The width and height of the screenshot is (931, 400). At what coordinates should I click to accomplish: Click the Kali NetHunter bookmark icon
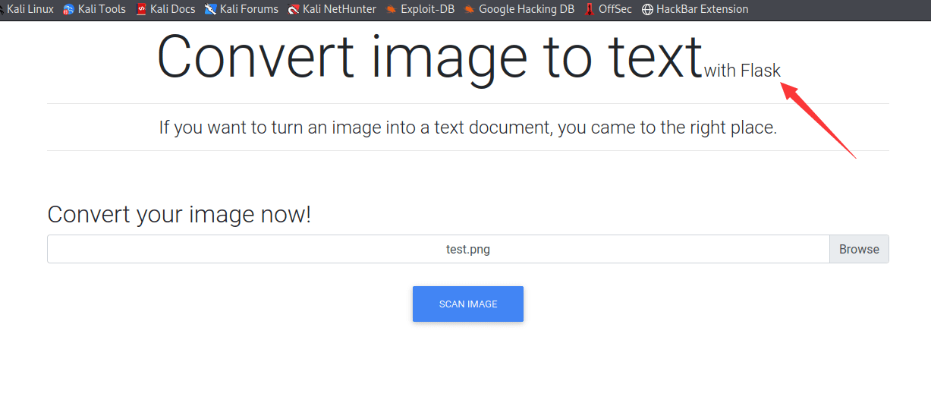point(294,10)
